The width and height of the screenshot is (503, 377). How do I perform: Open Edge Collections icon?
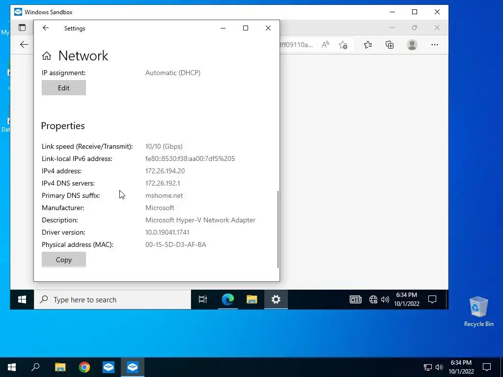point(390,45)
